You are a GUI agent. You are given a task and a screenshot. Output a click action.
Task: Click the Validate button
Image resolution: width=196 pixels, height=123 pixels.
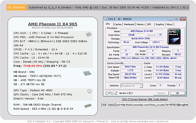(161, 93)
